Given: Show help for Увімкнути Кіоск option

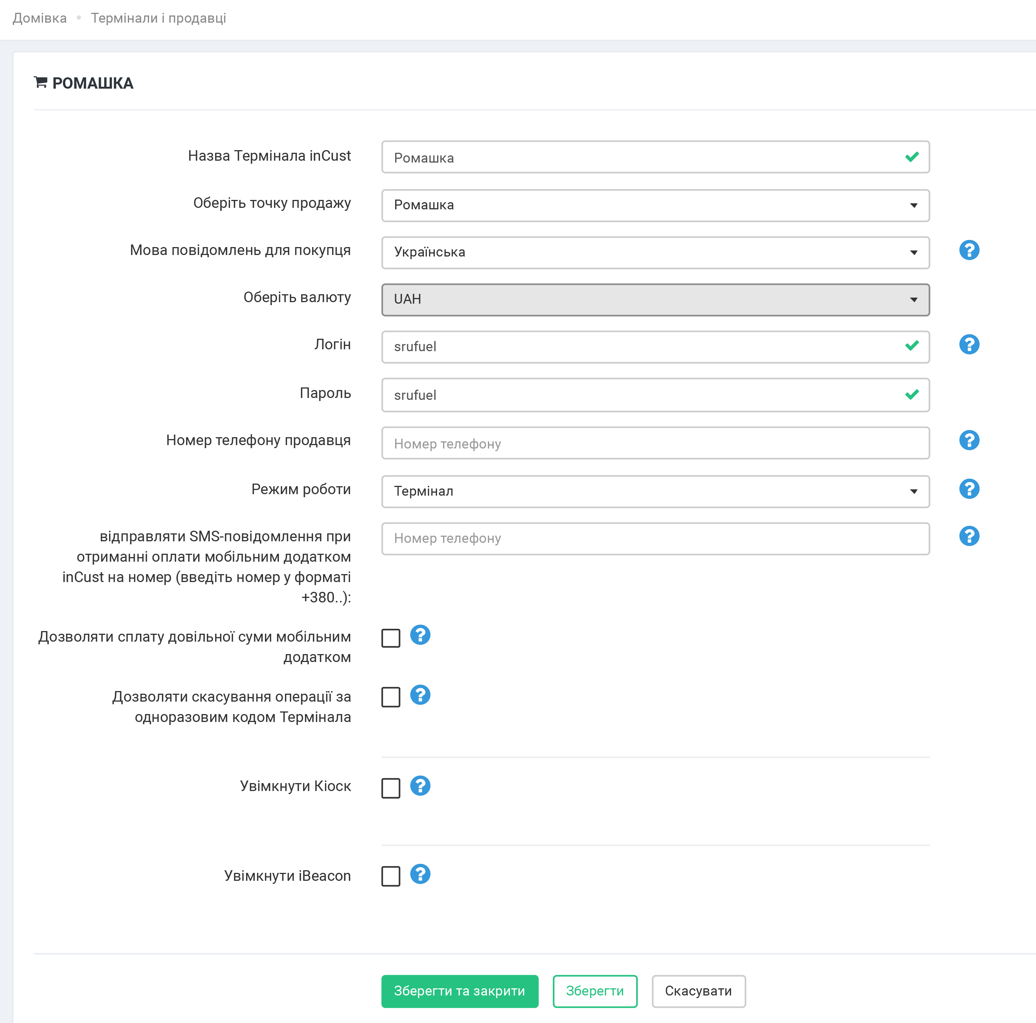Looking at the screenshot, I should tap(420, 786).
